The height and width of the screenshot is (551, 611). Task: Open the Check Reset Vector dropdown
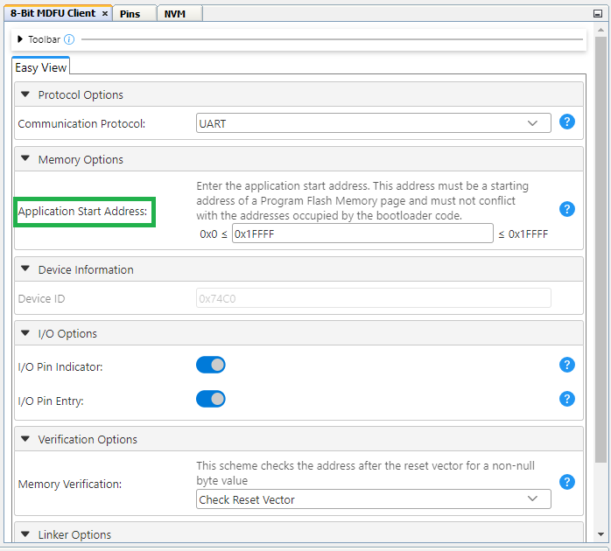point(374,499)
